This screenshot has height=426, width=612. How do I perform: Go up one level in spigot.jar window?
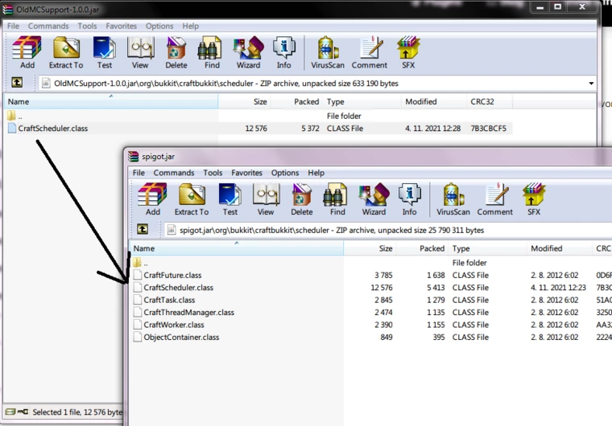(143, 229)
